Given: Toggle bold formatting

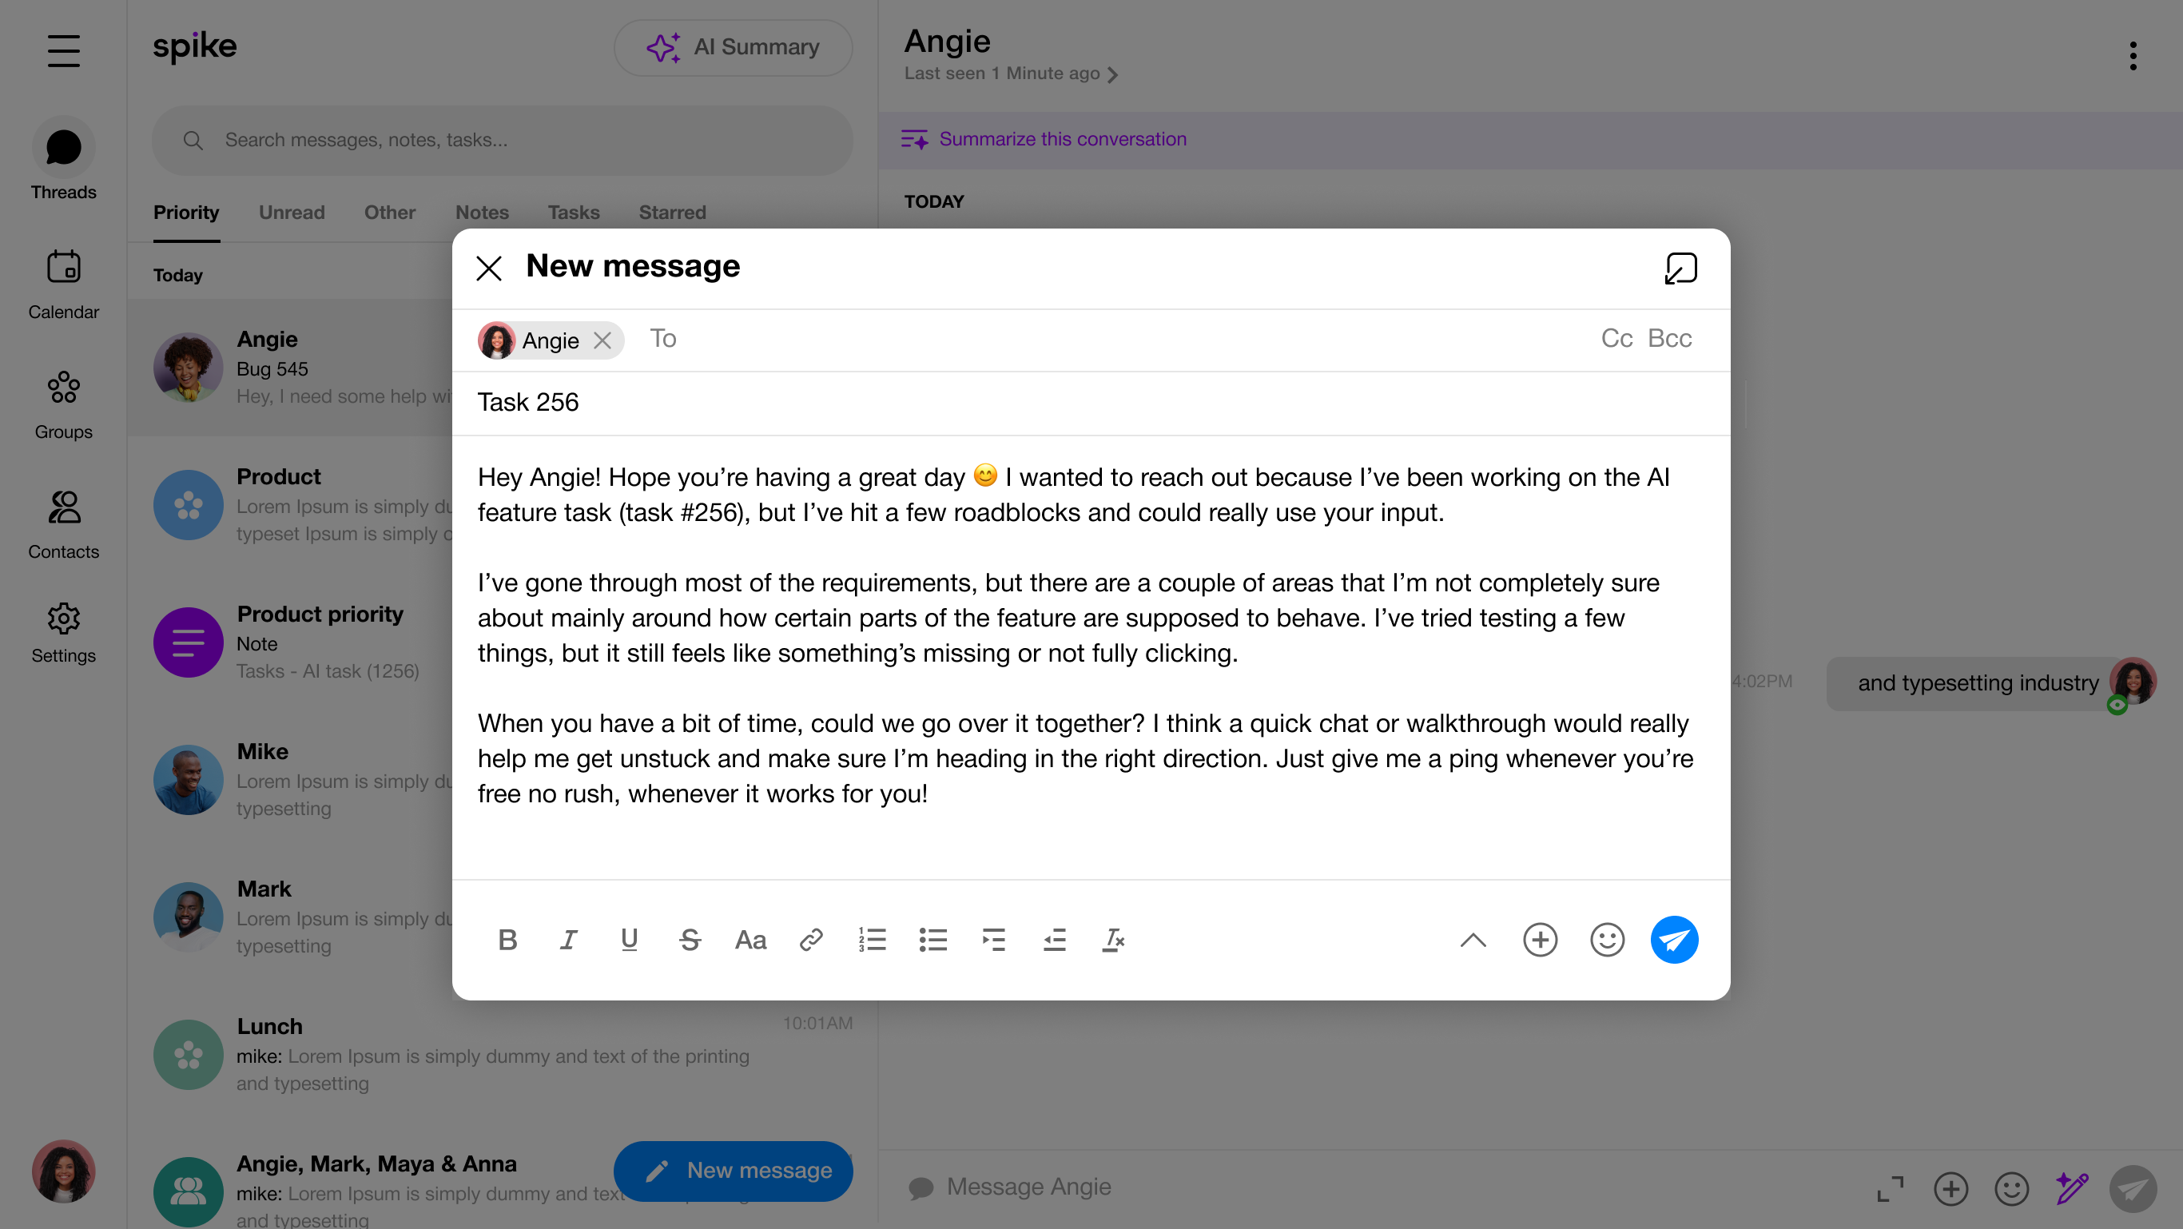Looking at the screenshot, I should point(507,939).
